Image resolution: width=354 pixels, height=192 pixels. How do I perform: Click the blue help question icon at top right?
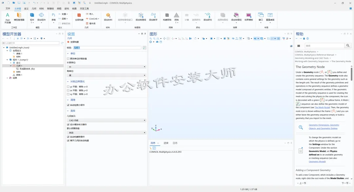click(x=351, y=8)
